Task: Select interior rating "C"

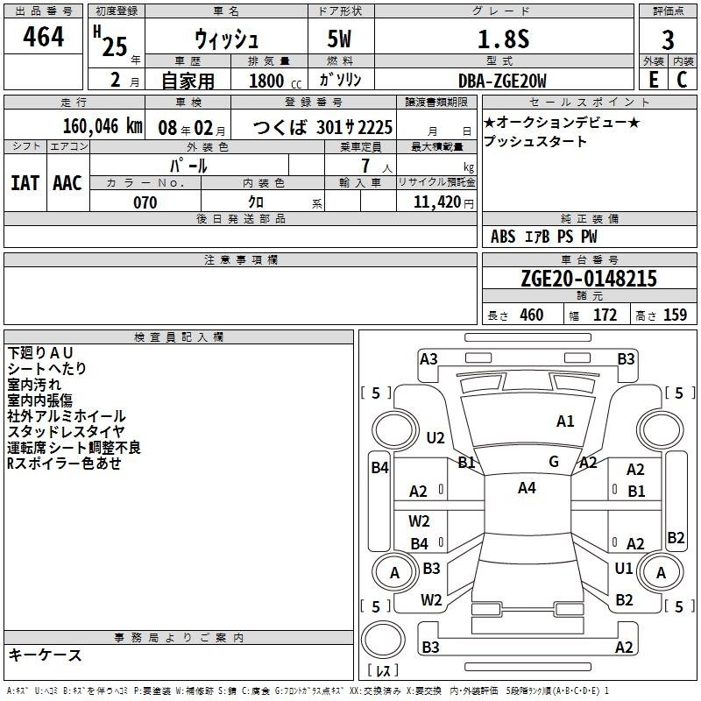Action: 682,80
